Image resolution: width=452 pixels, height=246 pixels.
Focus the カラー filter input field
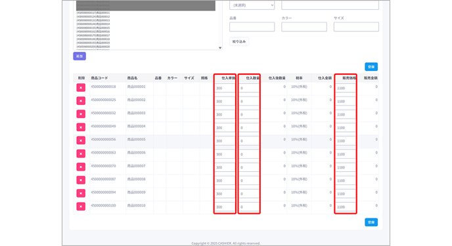(x=304, y=27)
